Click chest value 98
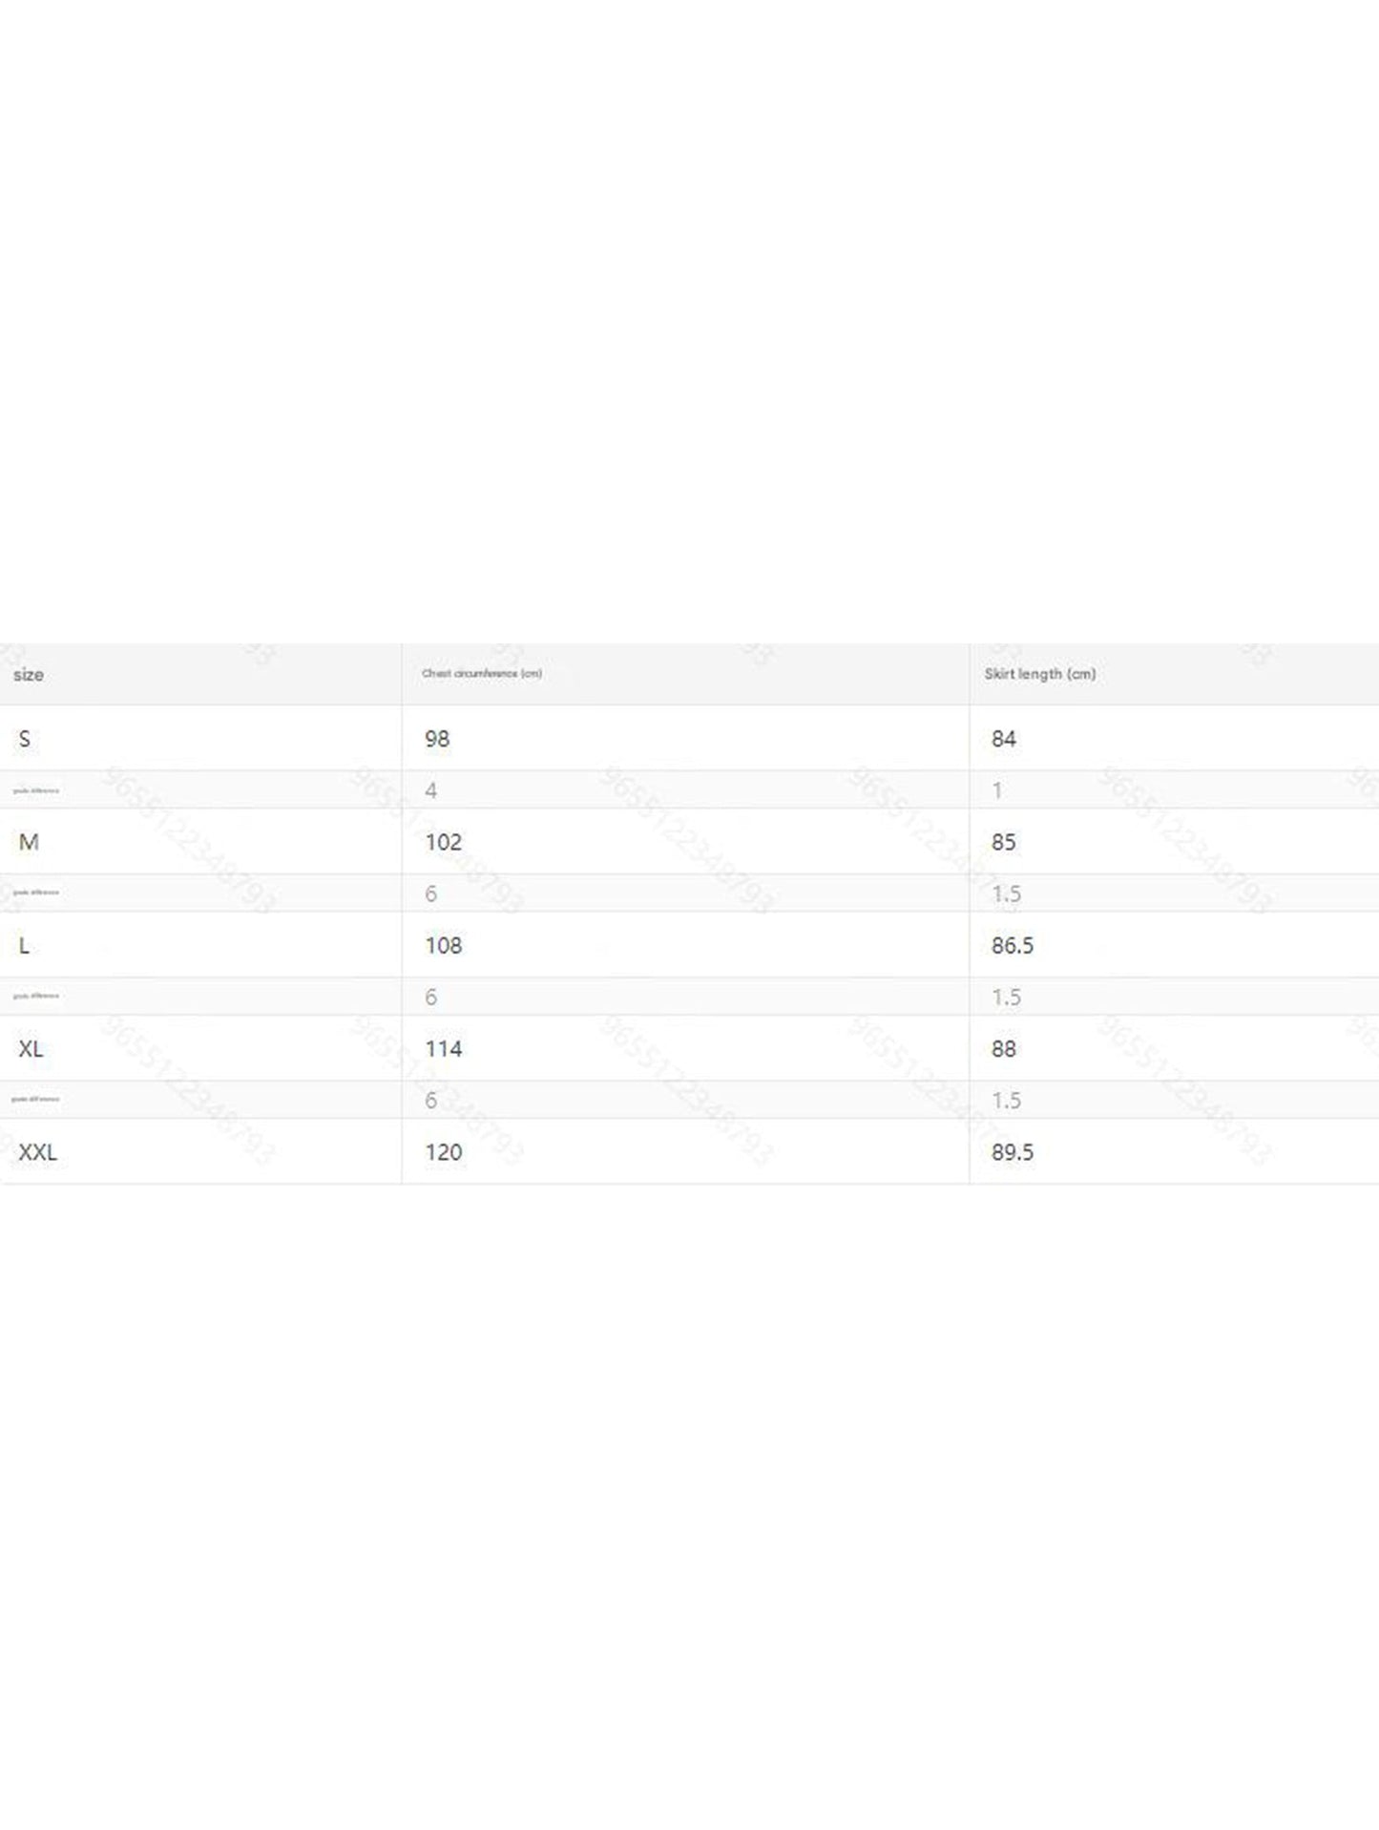Viewport: 1379px width, 1830px height. 437,739
